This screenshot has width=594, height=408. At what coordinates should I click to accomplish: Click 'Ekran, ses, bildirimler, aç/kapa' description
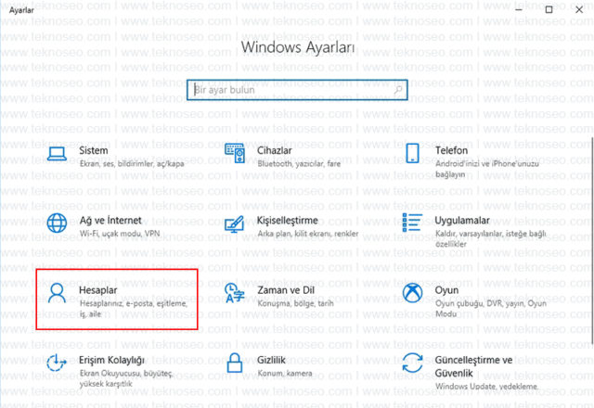(132, 164)
